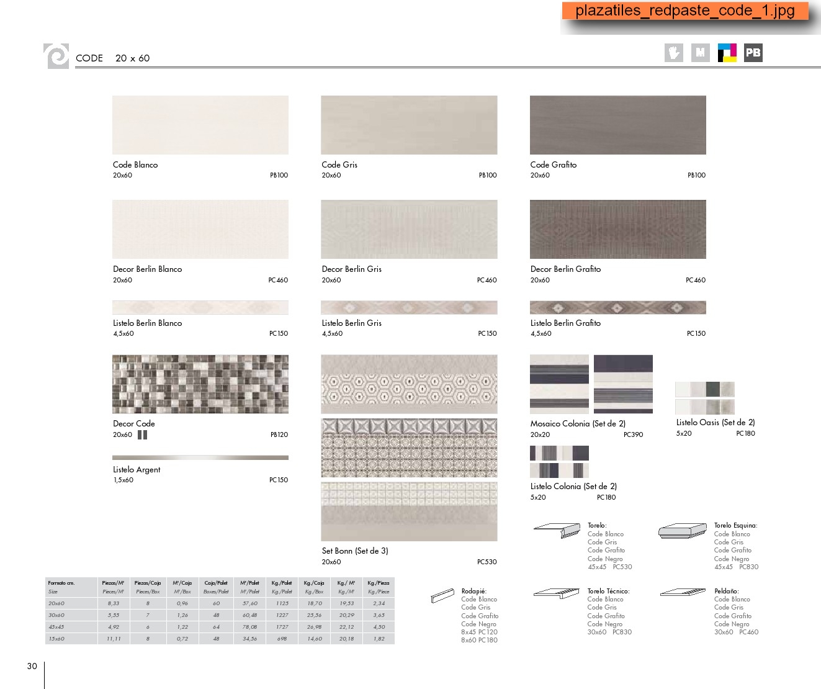Click the hand glove icon in header
This screenshot has width=821, height=689.
(x=673, y=53)
